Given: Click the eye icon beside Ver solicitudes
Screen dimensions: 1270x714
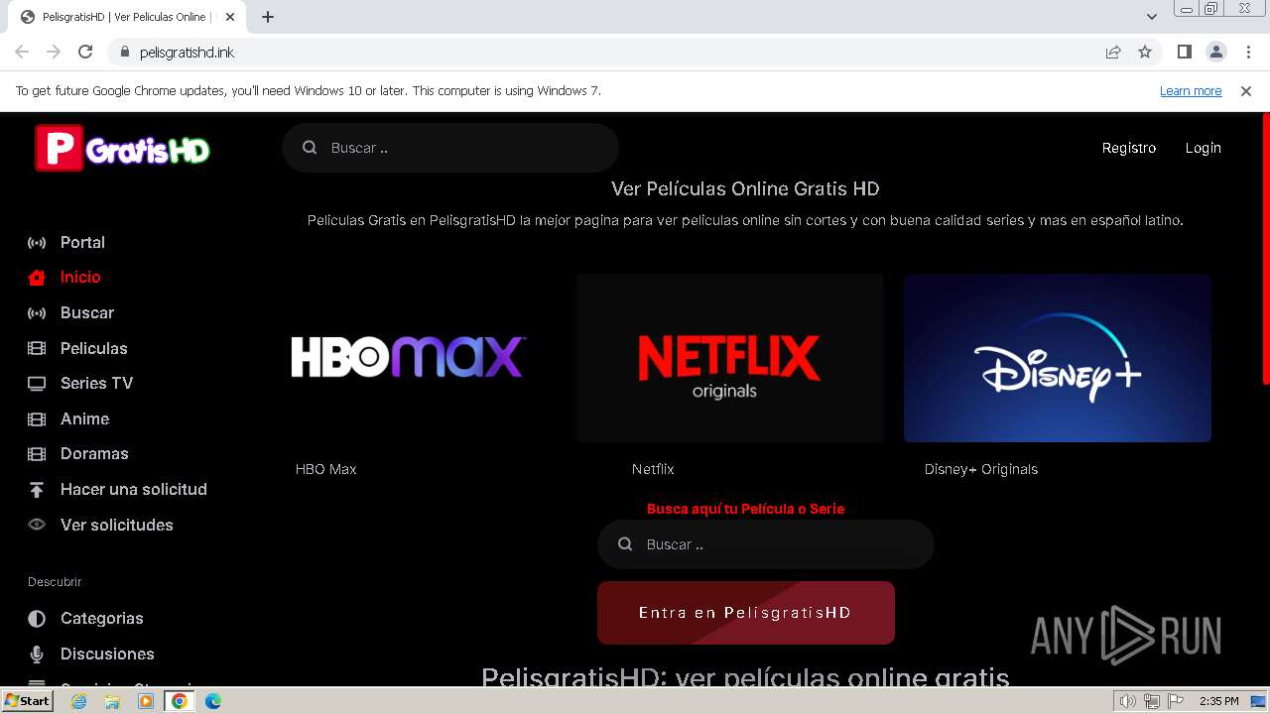Looking at the screenshot, I should click(x=37, y=525).
